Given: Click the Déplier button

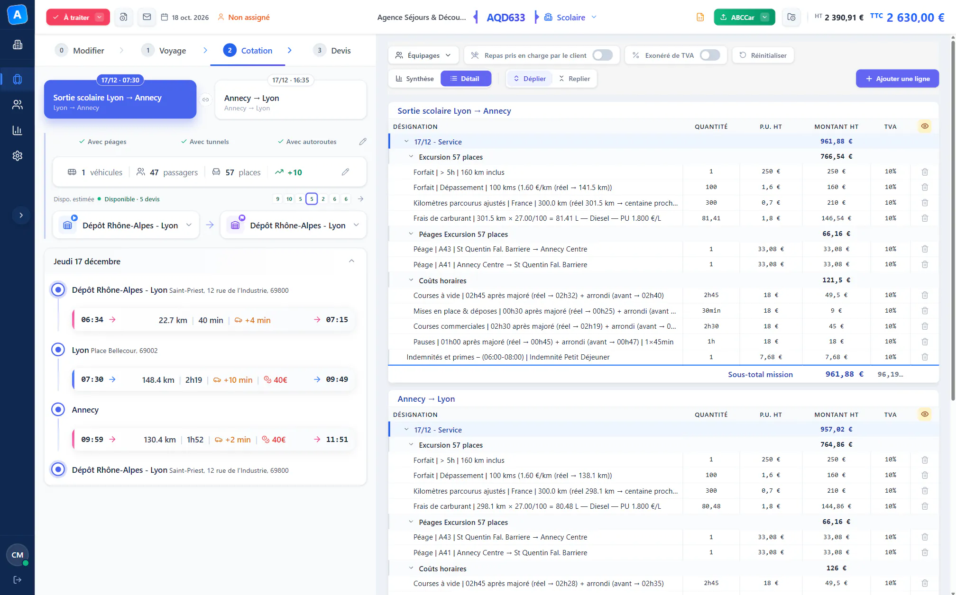Looking at the screenshot, I should click(530, 79).
